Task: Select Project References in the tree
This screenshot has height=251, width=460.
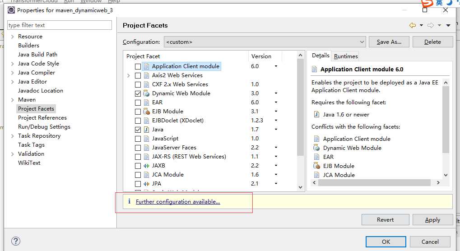Action: pyautogui.click(x=42, y=117)
